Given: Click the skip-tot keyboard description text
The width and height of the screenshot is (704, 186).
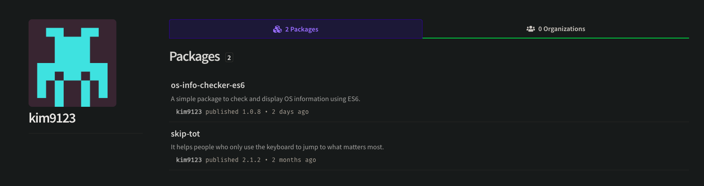Looking at the screenshot, I should tap(277, 147).
